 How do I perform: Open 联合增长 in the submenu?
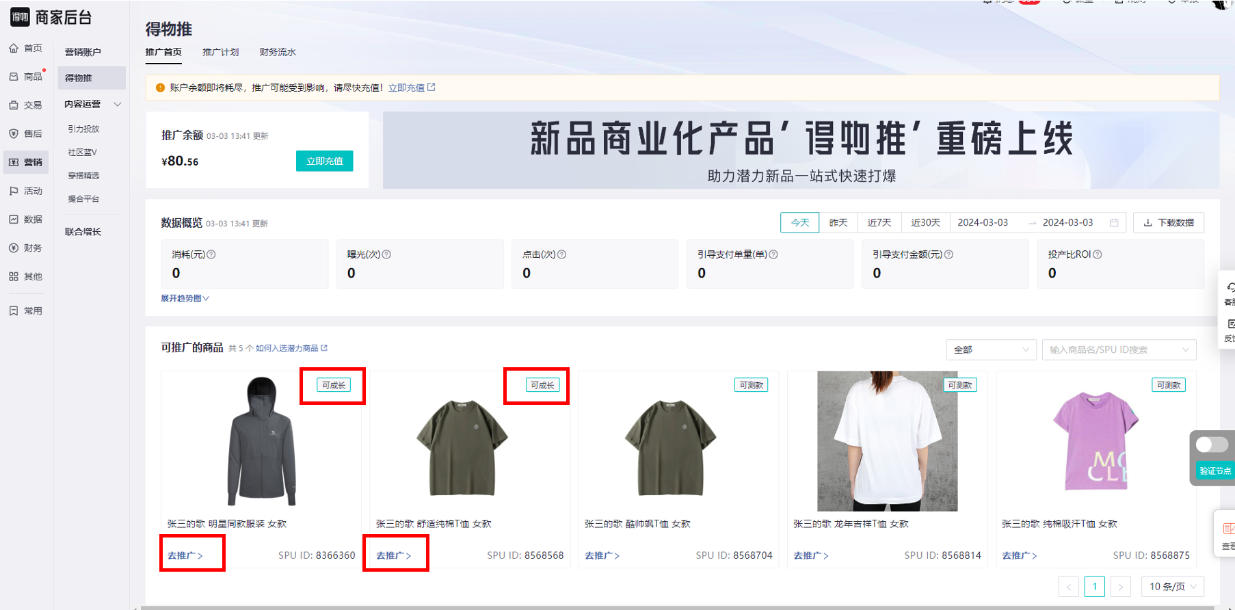pyautogui.click(x=83, y=232)
